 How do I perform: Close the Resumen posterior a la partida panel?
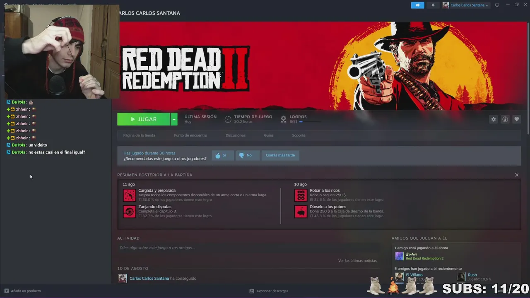click(x=516, y=175)
